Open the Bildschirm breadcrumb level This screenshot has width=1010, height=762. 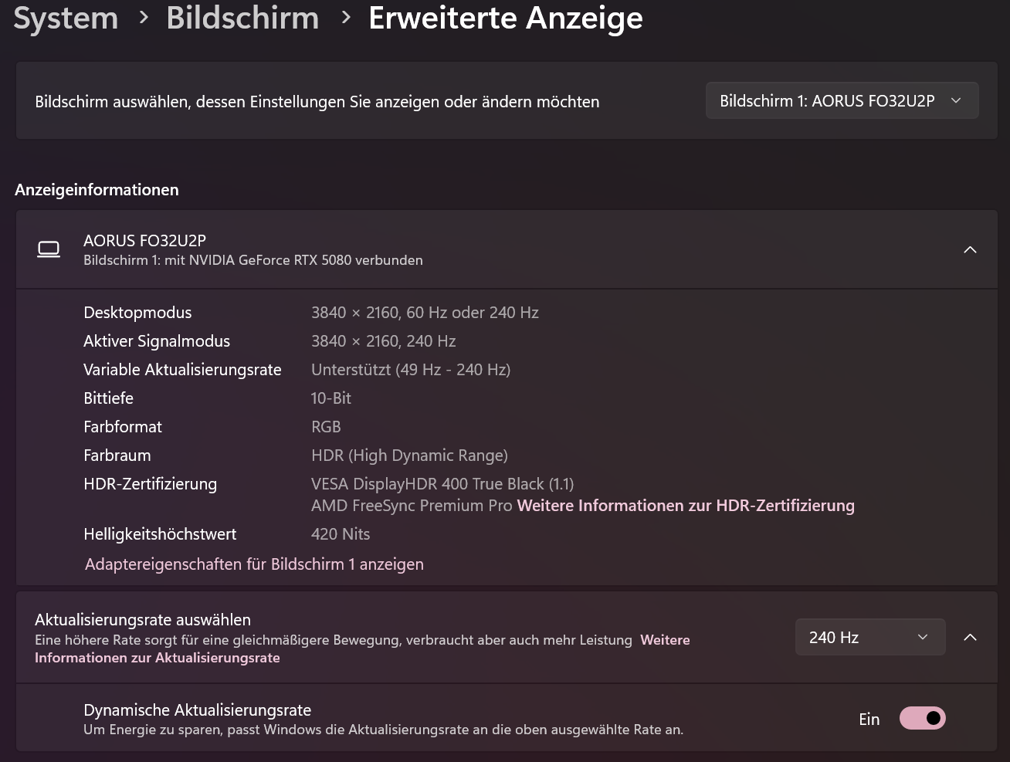coord(242,18)
